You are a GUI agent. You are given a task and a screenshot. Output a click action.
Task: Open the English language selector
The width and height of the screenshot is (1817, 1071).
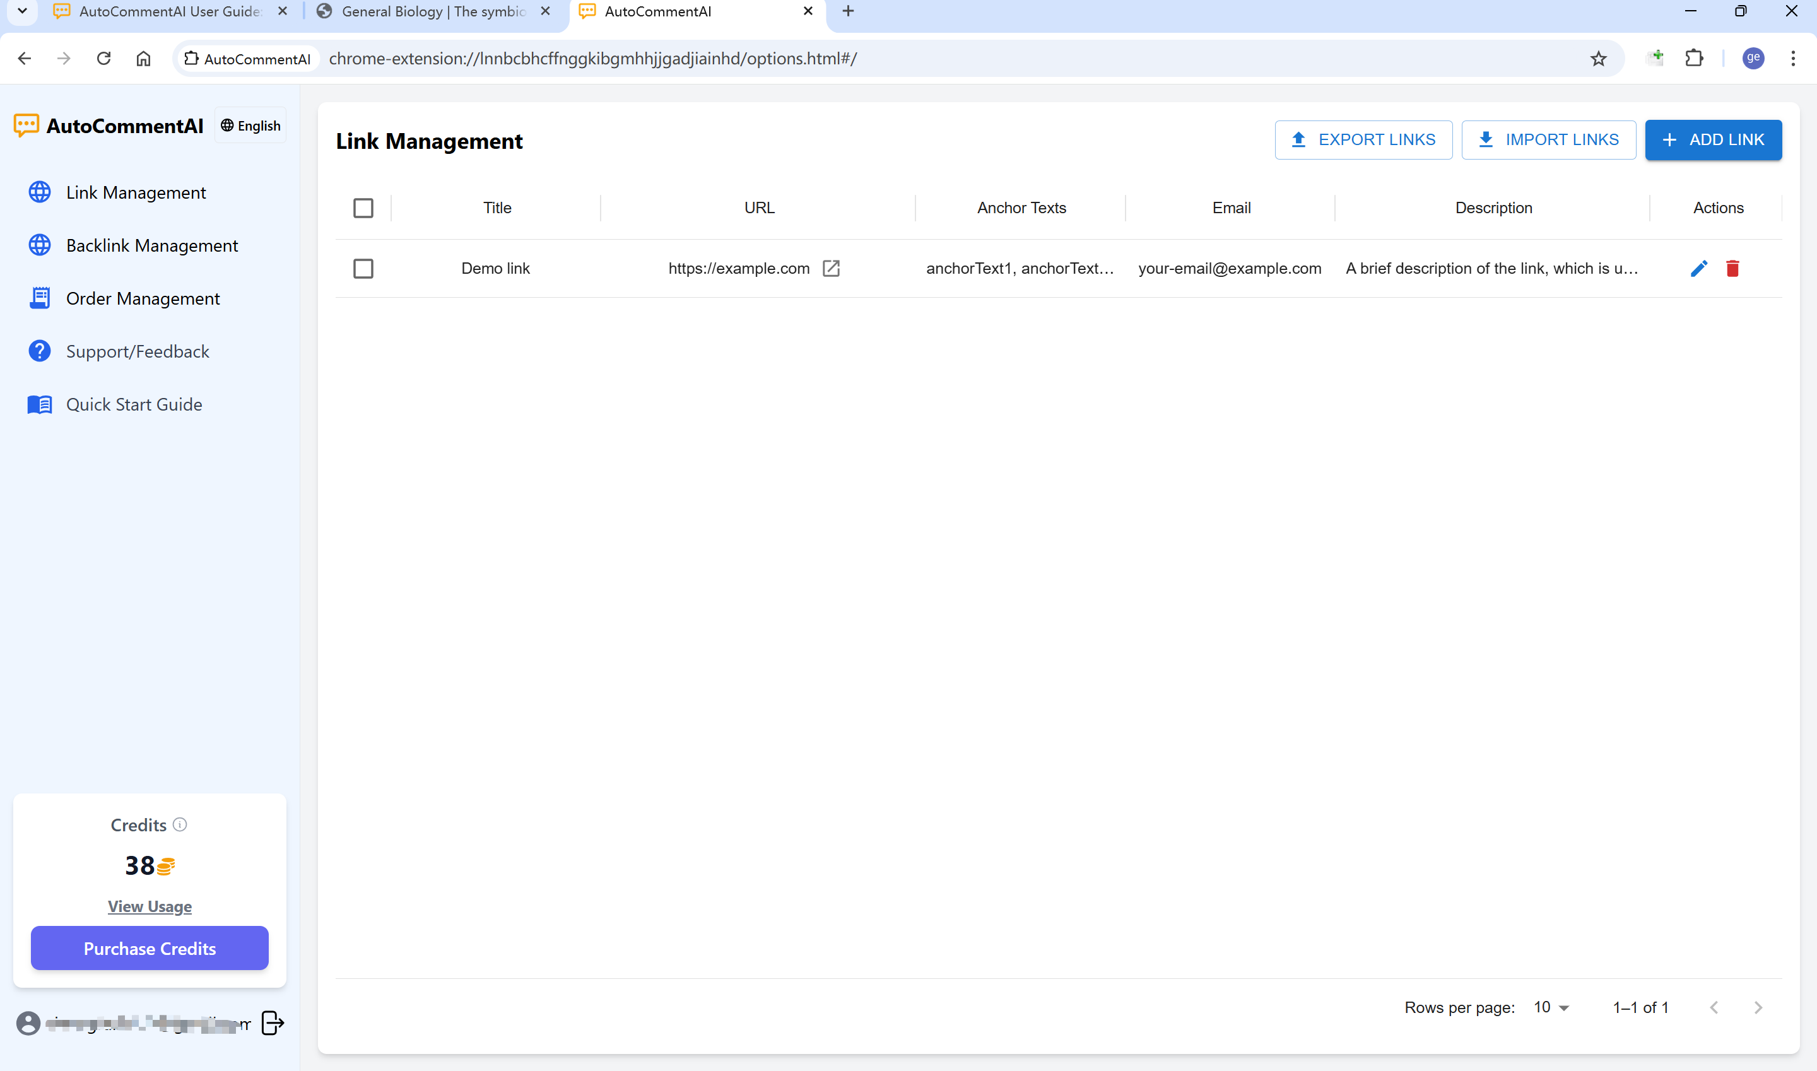coord(250,126)
